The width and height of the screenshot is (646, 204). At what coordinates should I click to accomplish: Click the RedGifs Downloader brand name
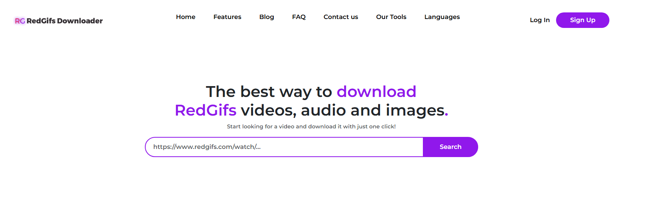65,21
